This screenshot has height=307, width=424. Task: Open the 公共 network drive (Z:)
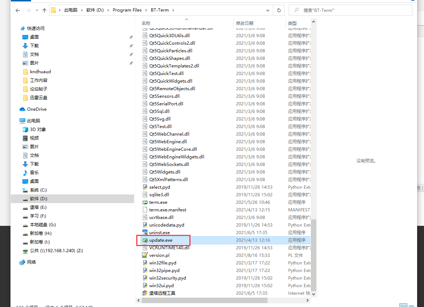(56, 250)
